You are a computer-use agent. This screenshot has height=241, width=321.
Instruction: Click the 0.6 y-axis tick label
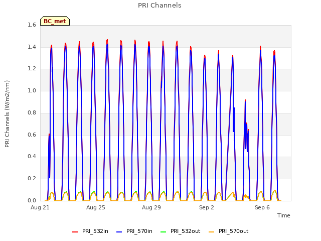[x=32, y=135]
